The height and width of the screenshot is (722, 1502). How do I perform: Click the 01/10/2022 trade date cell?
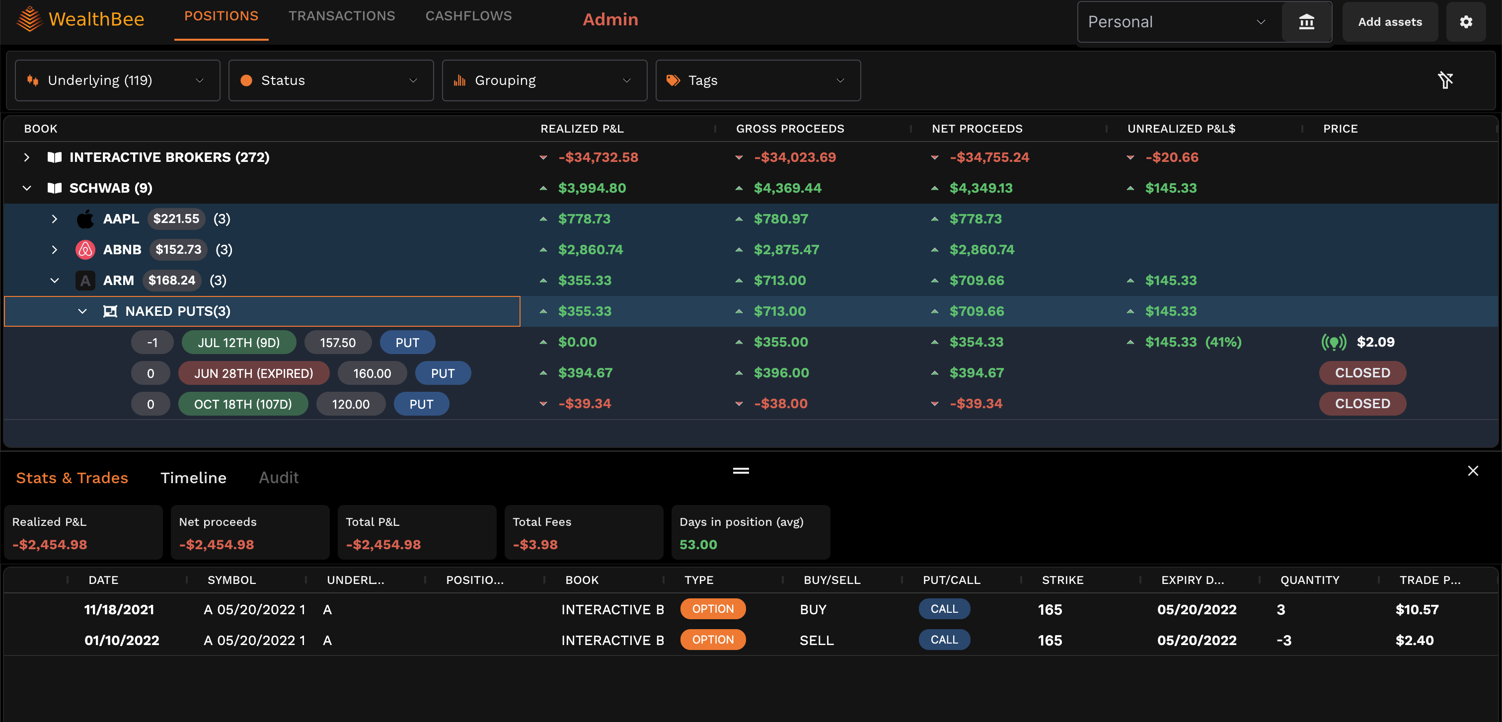click(x=121, y=641)
